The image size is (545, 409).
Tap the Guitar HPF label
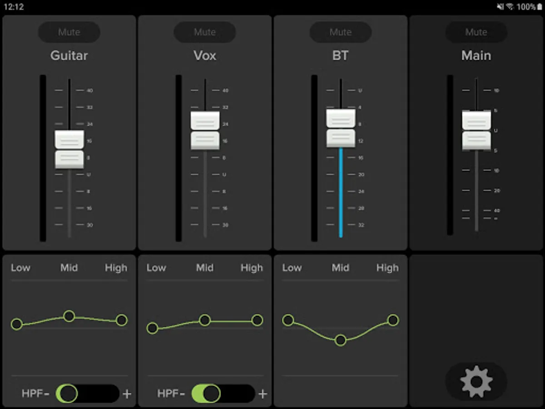(32, 394)
